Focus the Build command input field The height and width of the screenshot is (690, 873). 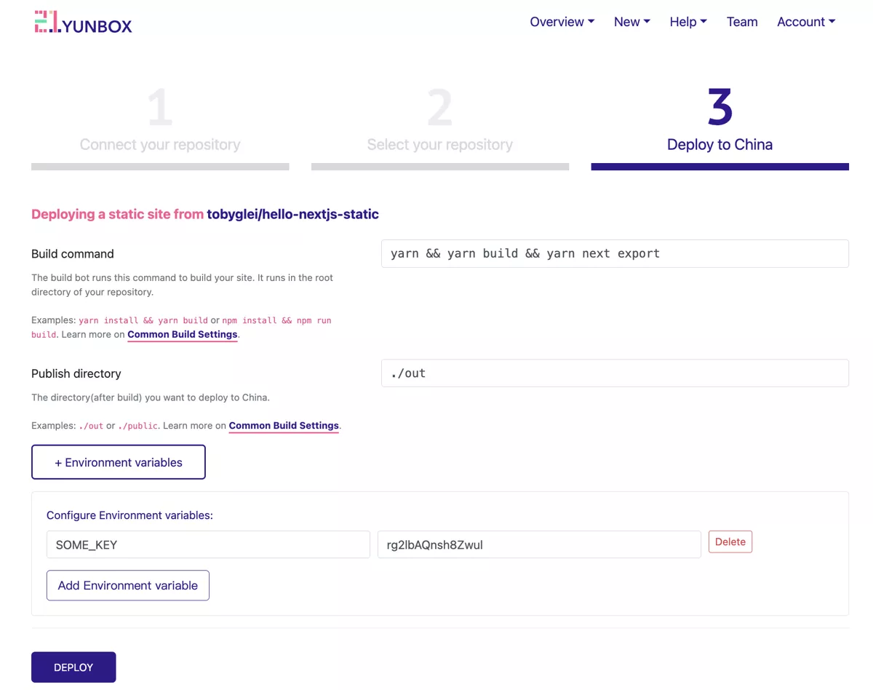(x=615, y=253)
